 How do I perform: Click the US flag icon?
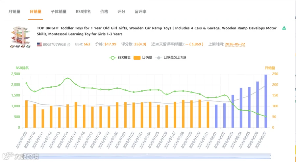pyautogui.click(x=39, y=44)
